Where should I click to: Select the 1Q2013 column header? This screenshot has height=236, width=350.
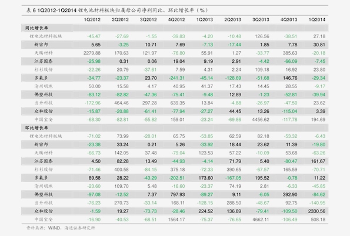pyautogui.click(x=205, y=20)
